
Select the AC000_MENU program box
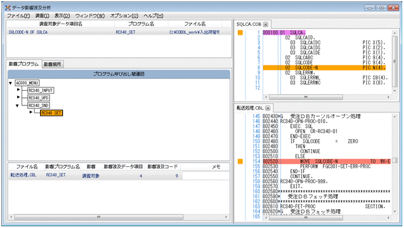click(x=27, y=83)
